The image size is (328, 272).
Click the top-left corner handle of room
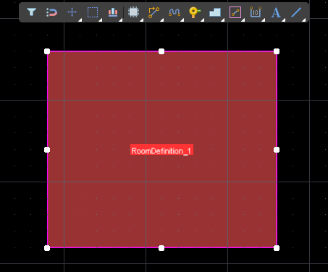tap(47, 51)
